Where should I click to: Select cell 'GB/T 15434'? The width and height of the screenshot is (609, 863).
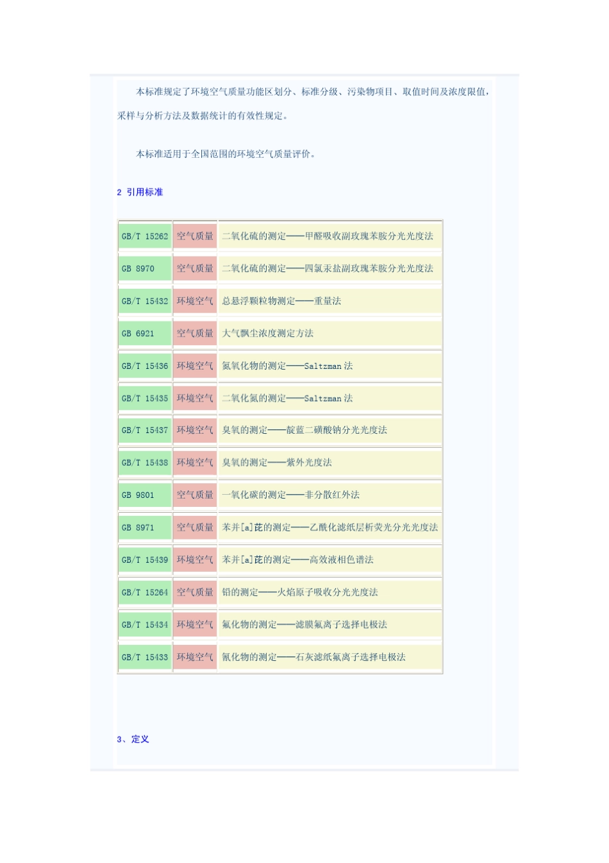(145, 625)
